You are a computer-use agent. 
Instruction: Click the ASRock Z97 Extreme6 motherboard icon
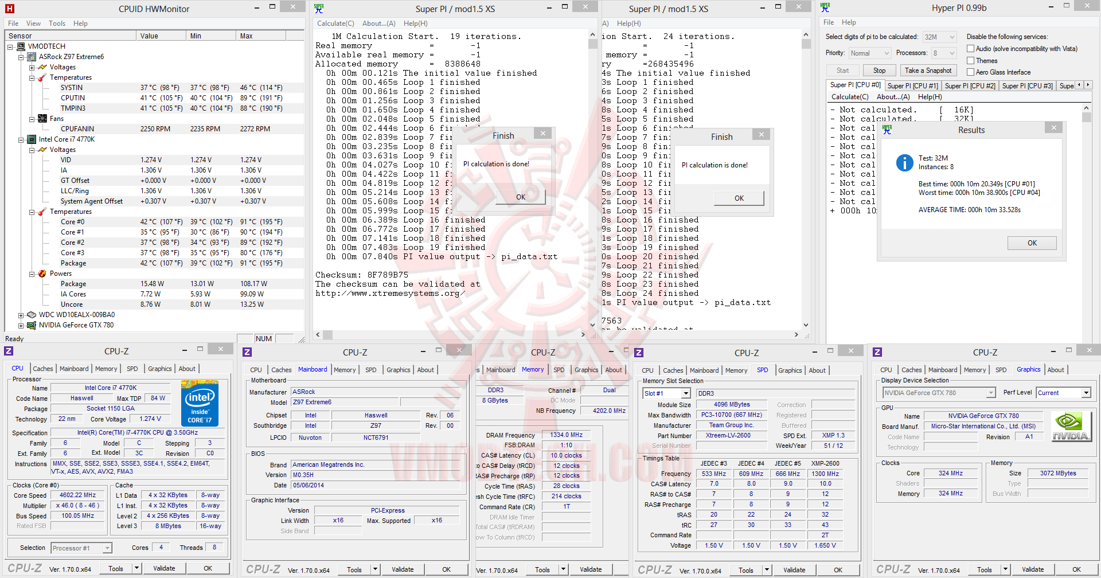coord(32,57)
